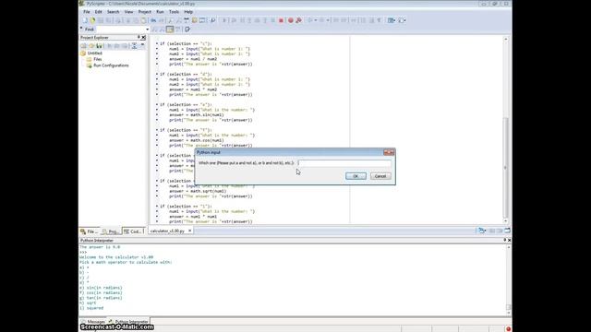Image resolution: width=591 pixels, height=332 pixels.
Task: Close the Python input dialog
Action: click(x=389, y=152)
